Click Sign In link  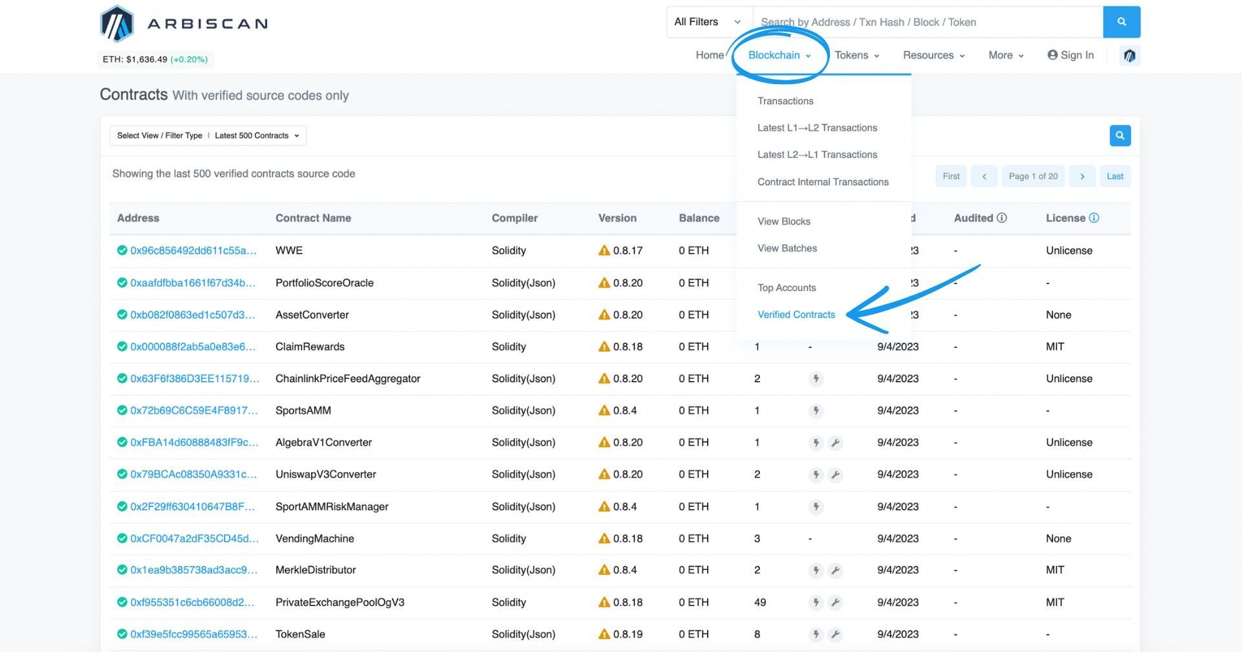[1071, 55]
